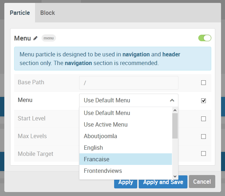Click the Base Path input field
This screenshot has height=196, width=225.
[129, 82]
